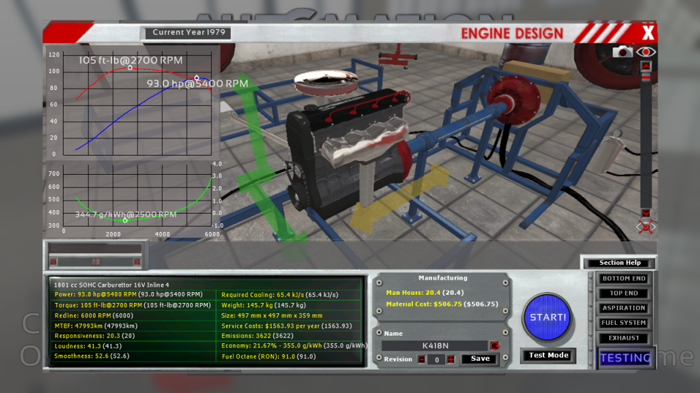Click the Fuel Octane (RON): 91.0 stat
Viewport: 700px width, 393px height.
[x=269, y=356]
